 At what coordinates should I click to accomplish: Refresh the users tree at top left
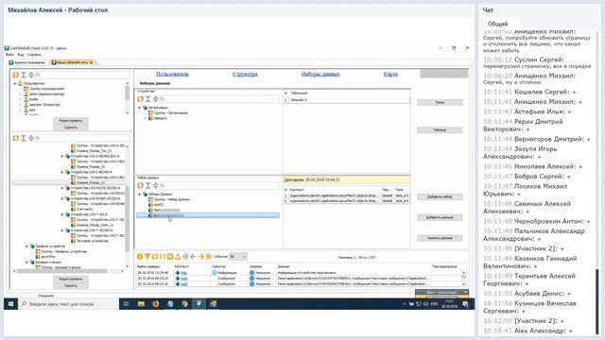[x=16, y=75]
